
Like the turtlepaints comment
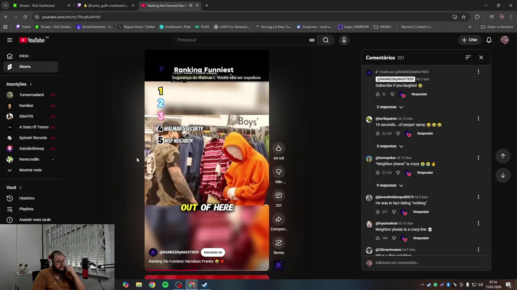(378, 133)
